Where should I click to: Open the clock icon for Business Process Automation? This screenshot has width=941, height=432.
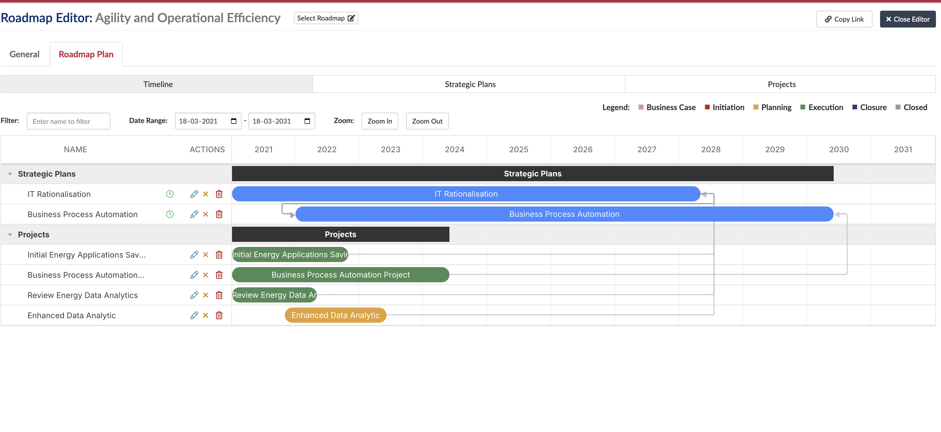pos(169,214)
